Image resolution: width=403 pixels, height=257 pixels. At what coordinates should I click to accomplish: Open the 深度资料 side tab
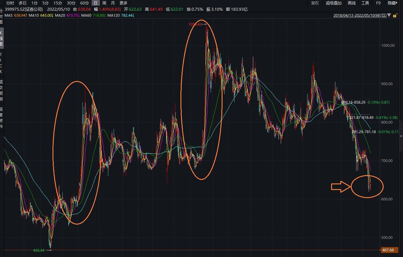pyautogui.click(x=1, y=118)
